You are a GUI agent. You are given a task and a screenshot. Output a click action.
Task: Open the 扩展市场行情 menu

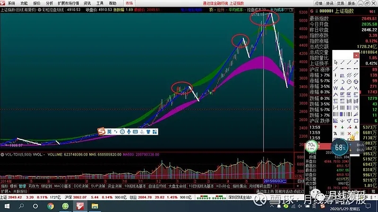[x=69, y=3]
